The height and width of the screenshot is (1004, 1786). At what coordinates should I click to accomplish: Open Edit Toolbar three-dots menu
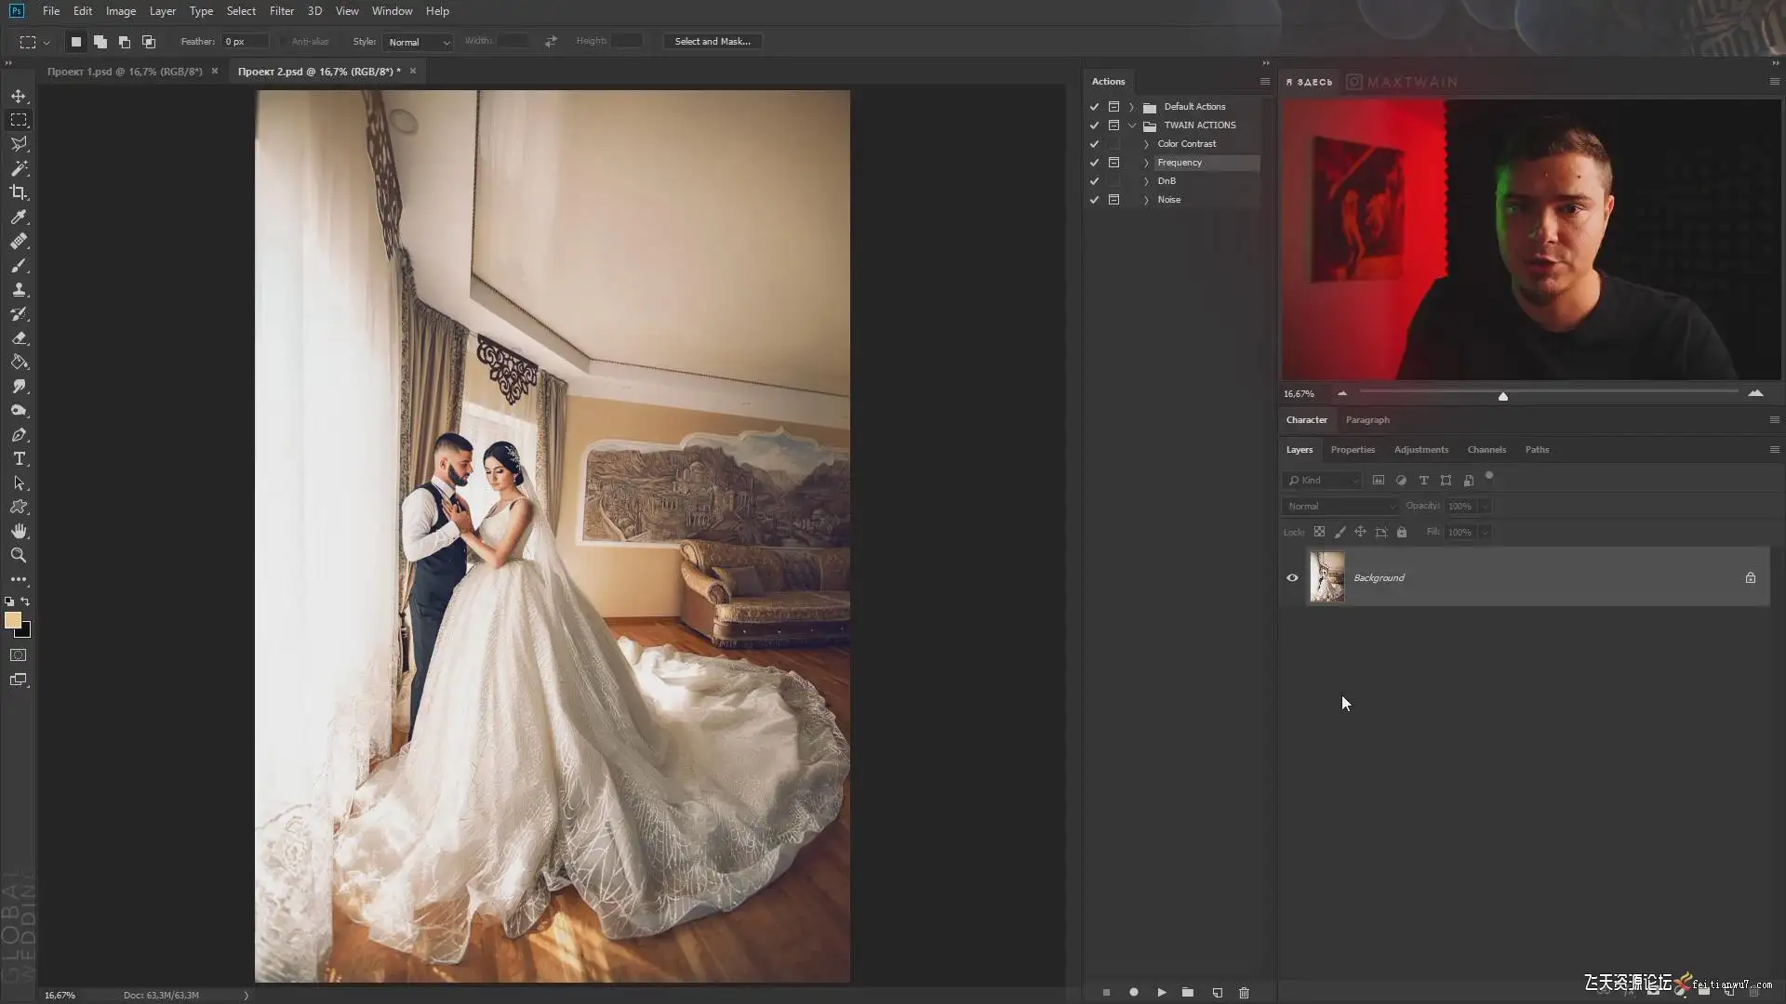coord(19,579)
